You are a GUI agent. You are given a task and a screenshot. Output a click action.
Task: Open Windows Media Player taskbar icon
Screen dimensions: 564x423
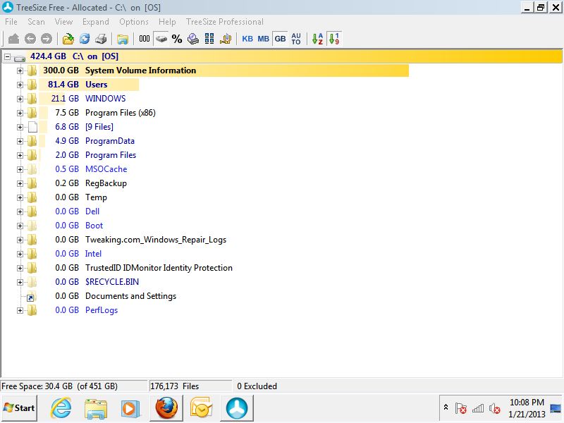130,409
